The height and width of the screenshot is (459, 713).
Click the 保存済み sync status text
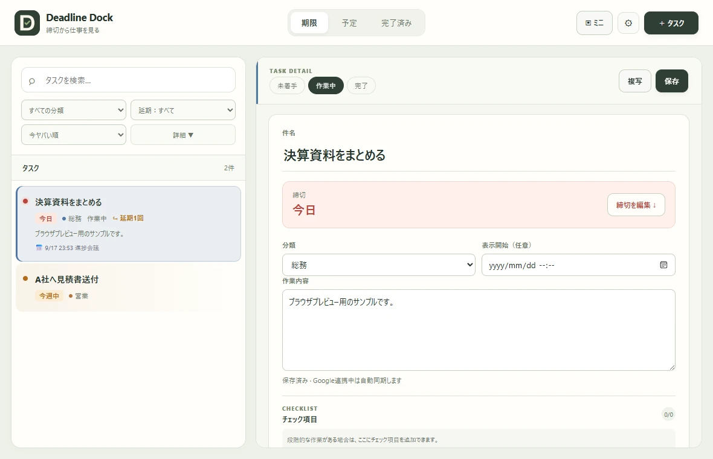pyautogui.click(x=342, y=380)
